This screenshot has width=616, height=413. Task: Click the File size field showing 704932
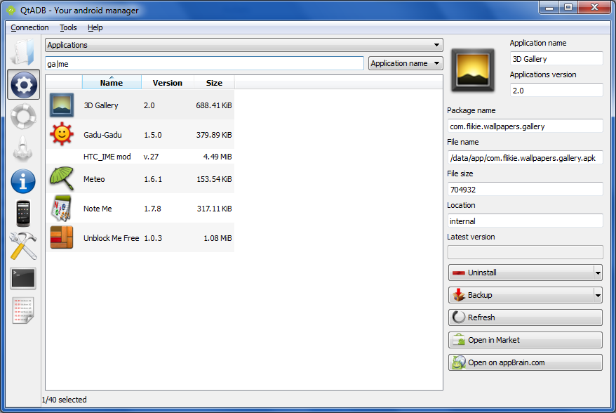(525, 190)
